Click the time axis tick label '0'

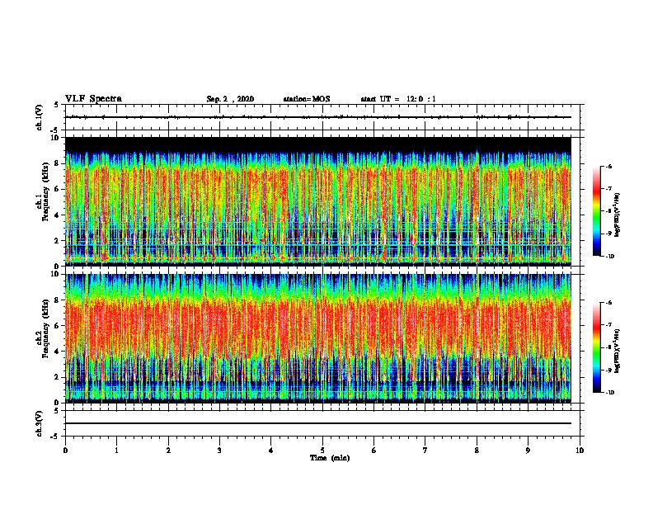[x=65, y=451]
